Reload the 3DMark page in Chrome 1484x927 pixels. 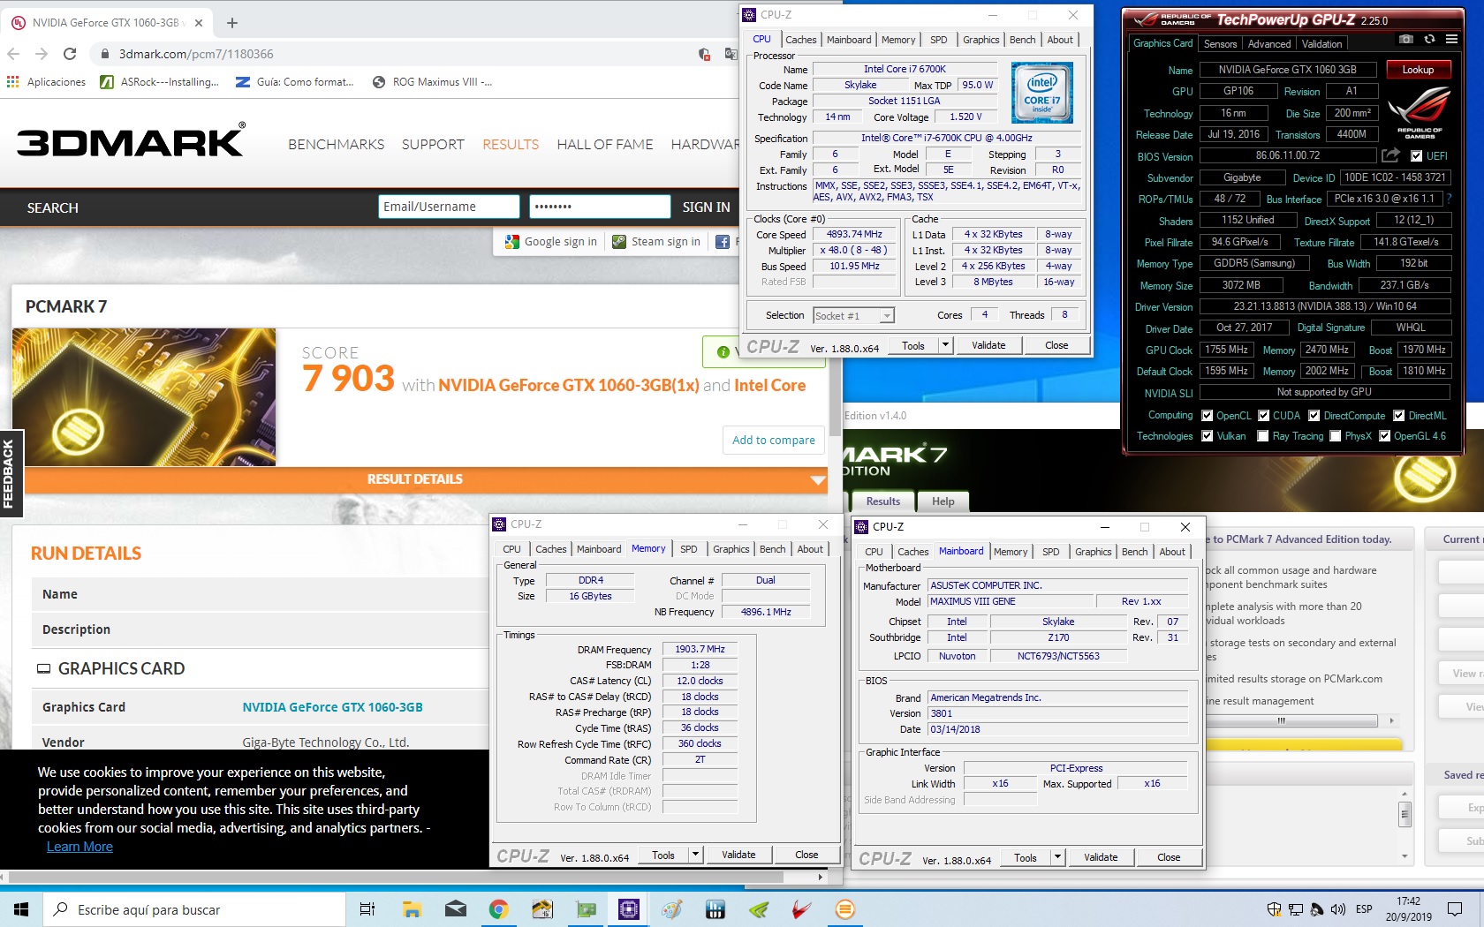tap(70, 54)
